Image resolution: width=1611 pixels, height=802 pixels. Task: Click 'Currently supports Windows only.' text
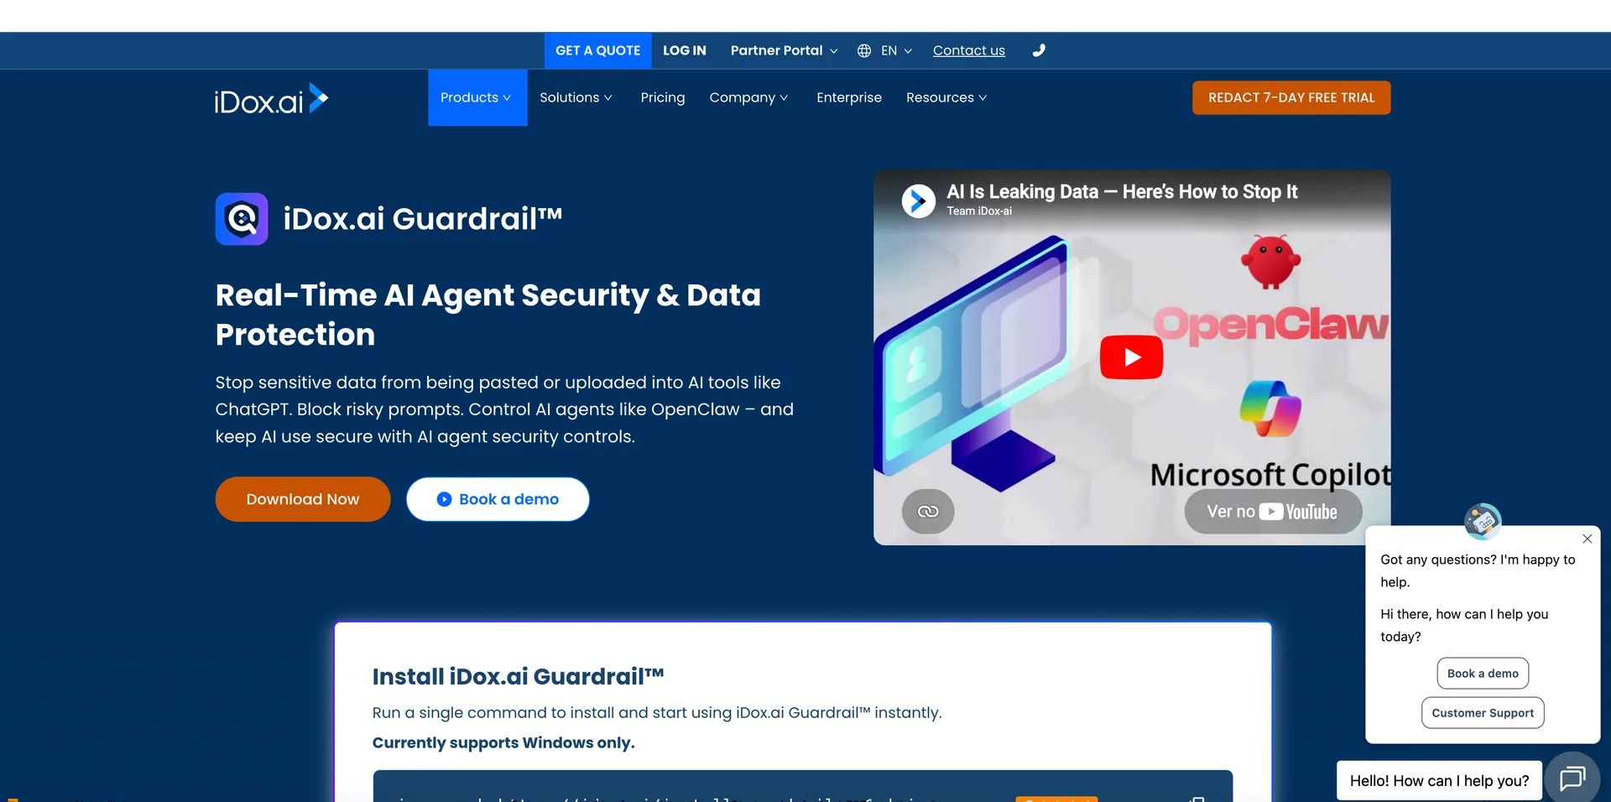[503, 742]
